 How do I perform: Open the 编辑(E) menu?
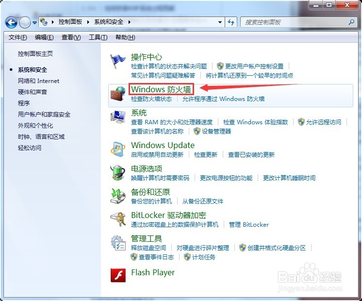pyautogui.click(x=44, y=37)
